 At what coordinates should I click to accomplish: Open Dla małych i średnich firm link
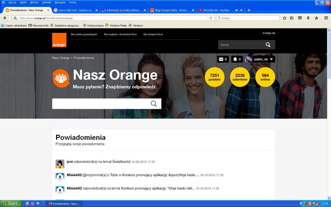pyautogui.click(x=120, y=34)
